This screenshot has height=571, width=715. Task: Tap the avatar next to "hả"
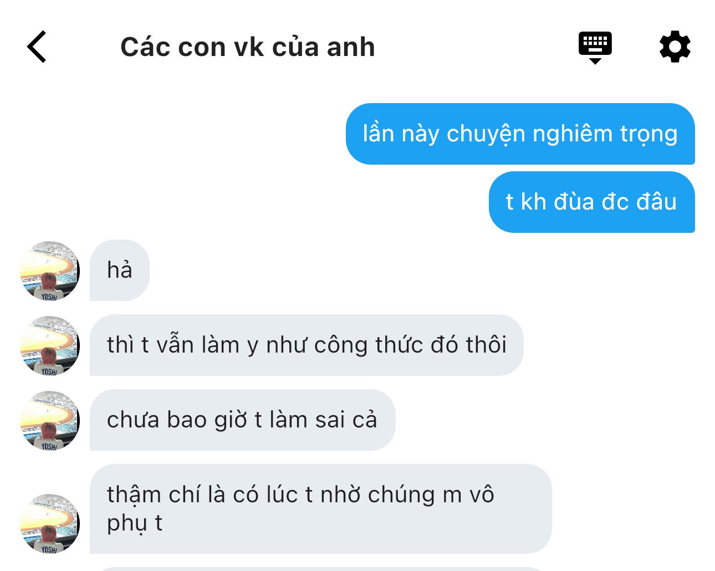pos(50,271)
